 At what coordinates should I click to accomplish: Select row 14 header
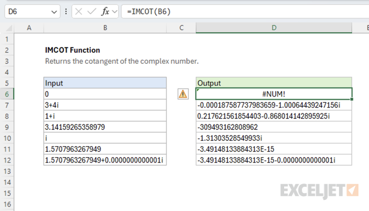7,183
